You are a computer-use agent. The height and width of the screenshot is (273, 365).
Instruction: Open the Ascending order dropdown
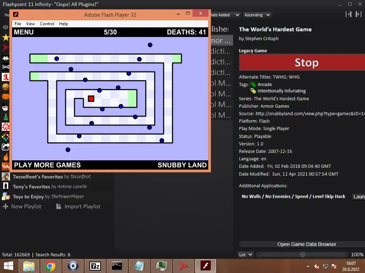coord(257,15)
